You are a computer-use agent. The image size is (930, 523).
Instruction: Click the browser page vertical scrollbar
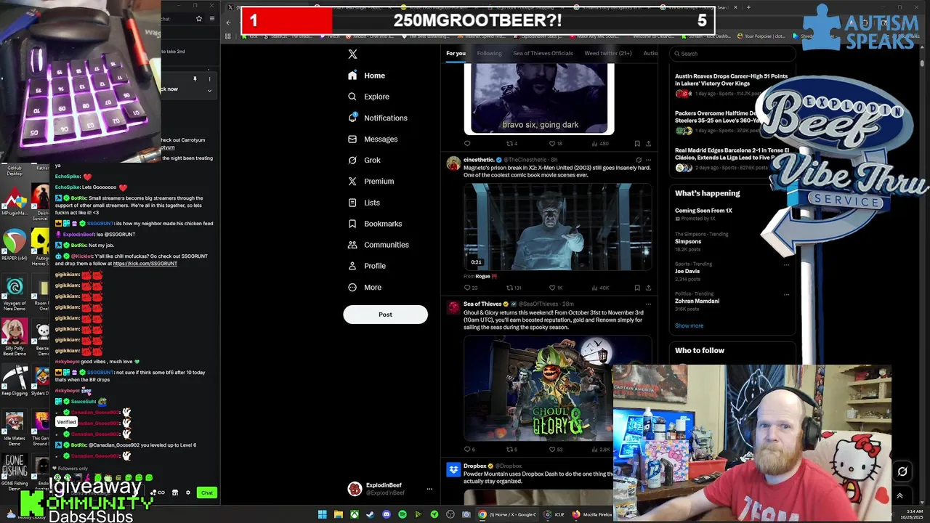pos(923,64)
